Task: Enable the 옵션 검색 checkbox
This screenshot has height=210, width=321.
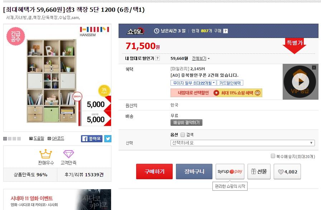Action: pos(183,135)
